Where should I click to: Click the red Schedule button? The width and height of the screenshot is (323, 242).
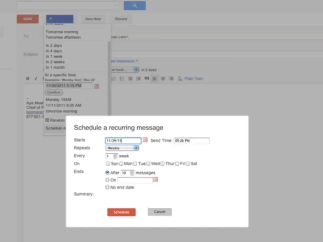(x=122, y=212)
